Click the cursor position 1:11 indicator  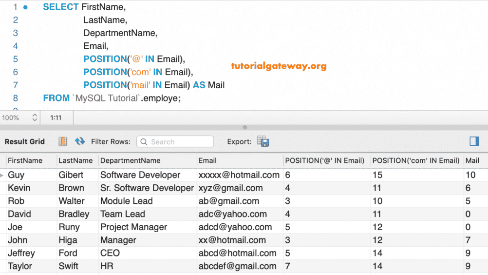tap(56, 118)
